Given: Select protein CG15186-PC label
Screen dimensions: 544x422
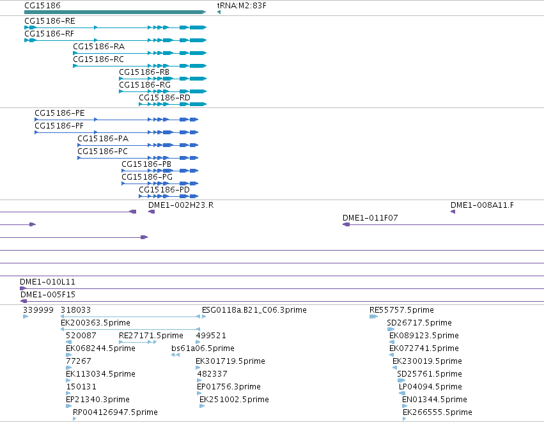Looking at the screenshot, I should pyautogui.click(x=102, y=152).
